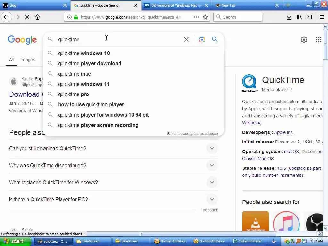The width and height of the screenshot is (328, 246).
Task: Click the taskbar clock showing 7:52 AM
Action: pyautogui.click(x=316, y=241)
